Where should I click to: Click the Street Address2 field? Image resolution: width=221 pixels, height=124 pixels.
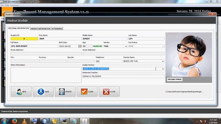pyautogui.click(x=124, y=54)
